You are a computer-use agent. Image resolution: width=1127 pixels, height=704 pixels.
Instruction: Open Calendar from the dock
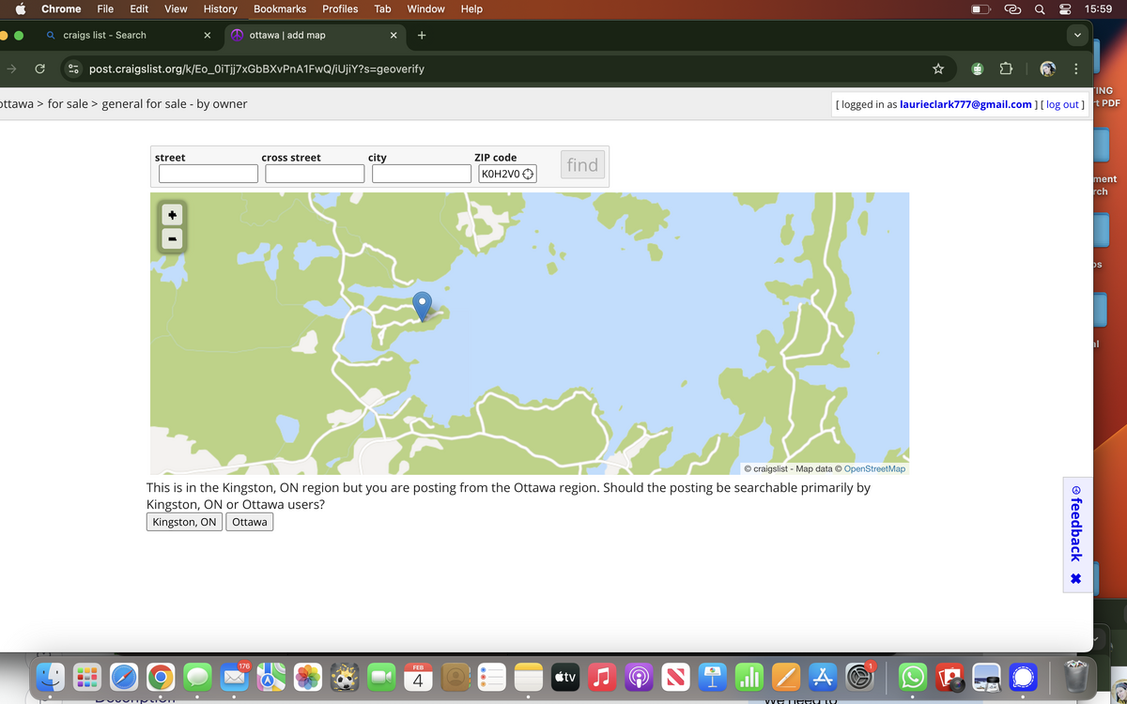[x=417, y=677]
